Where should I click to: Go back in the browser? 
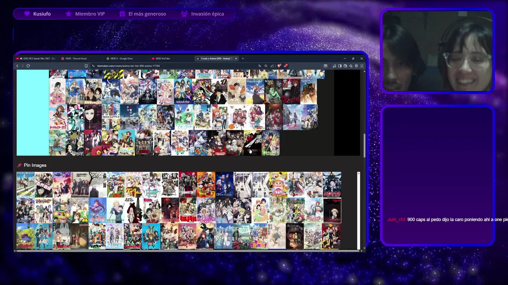point(17,66)
